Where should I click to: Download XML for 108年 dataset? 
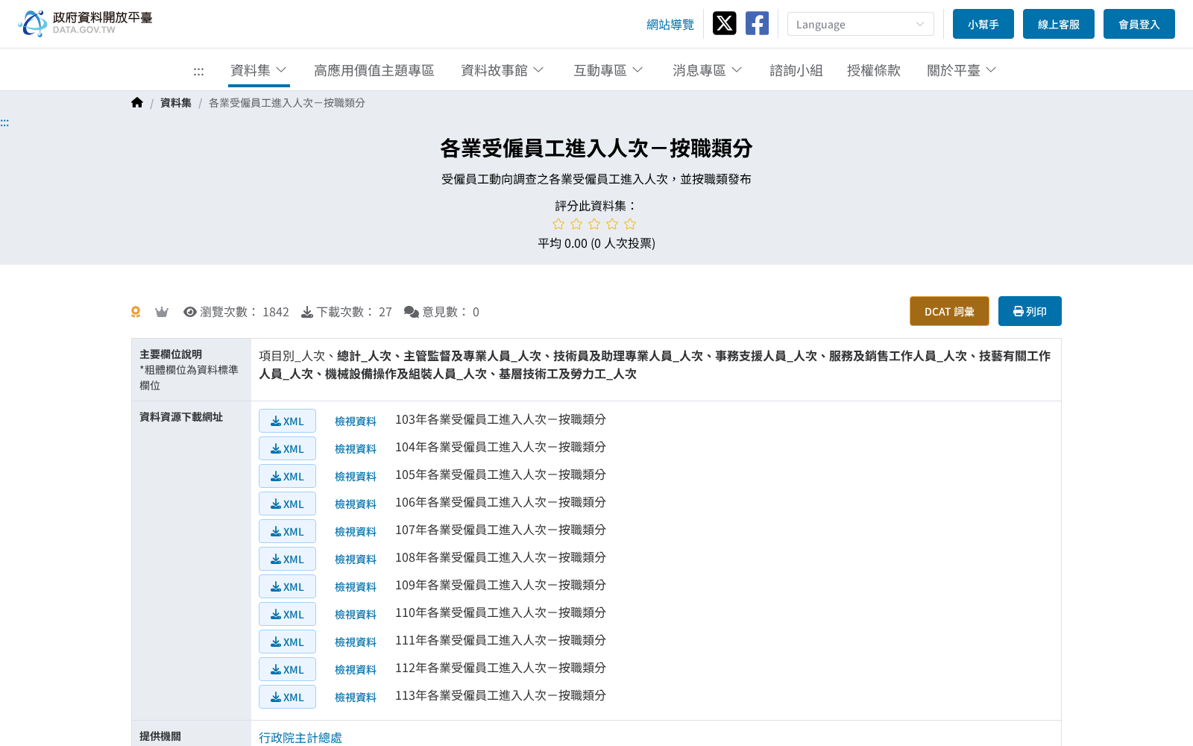[287, 559]
